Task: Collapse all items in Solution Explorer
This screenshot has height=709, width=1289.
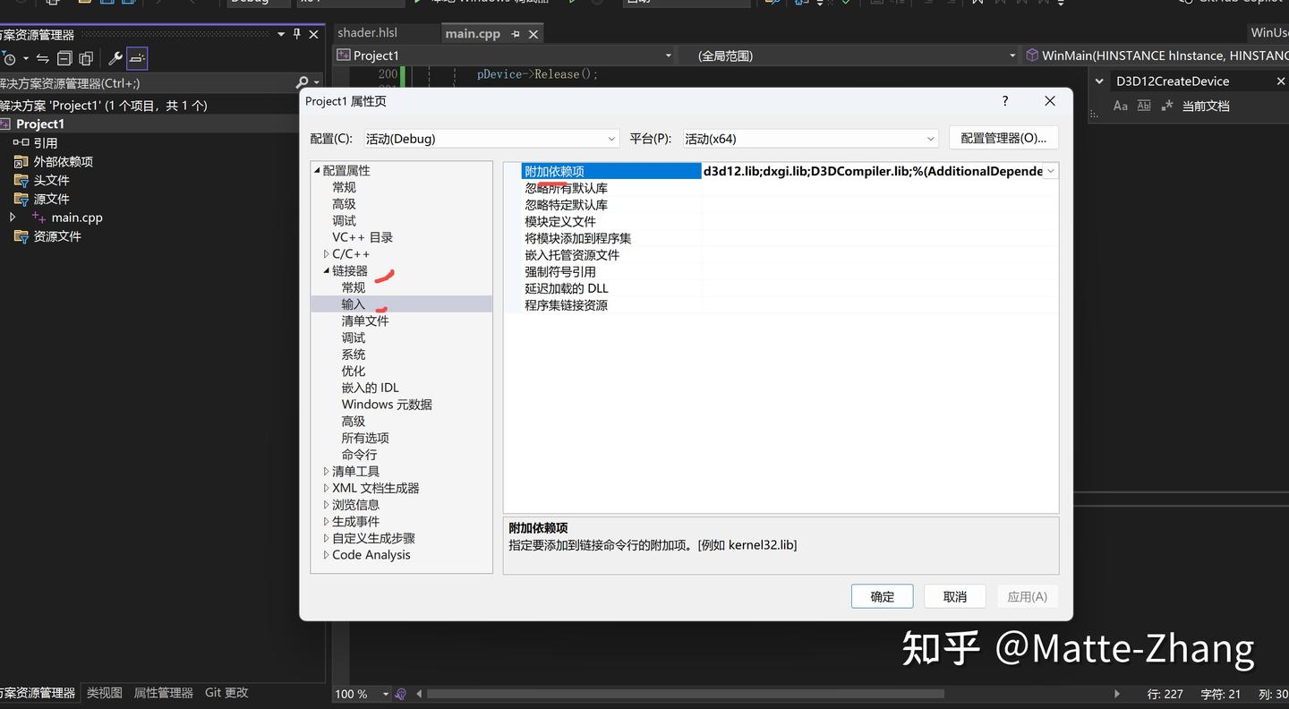Action: [x=64, y=58]
